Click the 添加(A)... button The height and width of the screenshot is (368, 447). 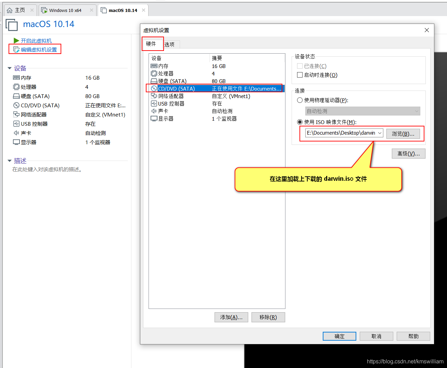(231, 317)
